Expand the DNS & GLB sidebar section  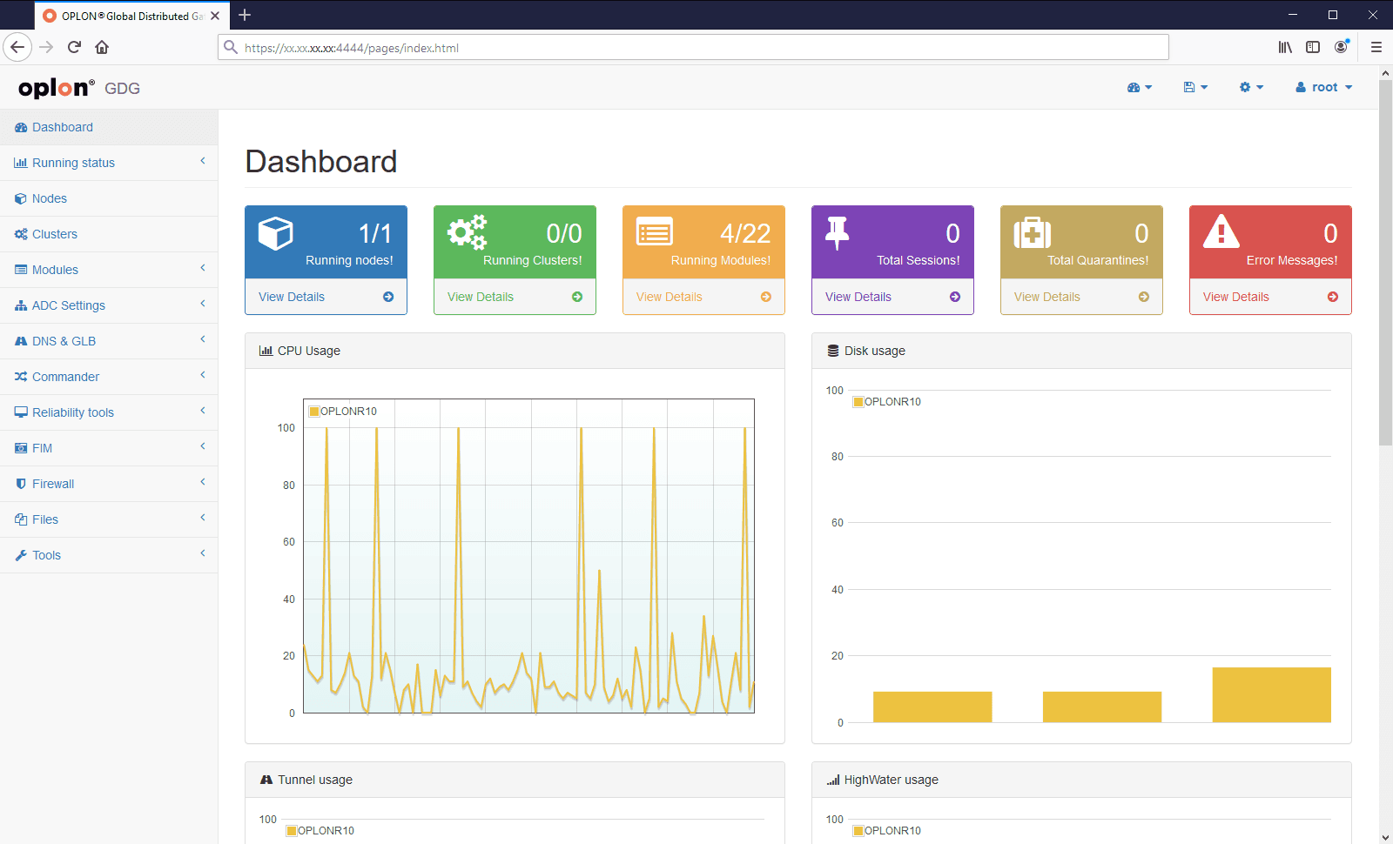109,341
